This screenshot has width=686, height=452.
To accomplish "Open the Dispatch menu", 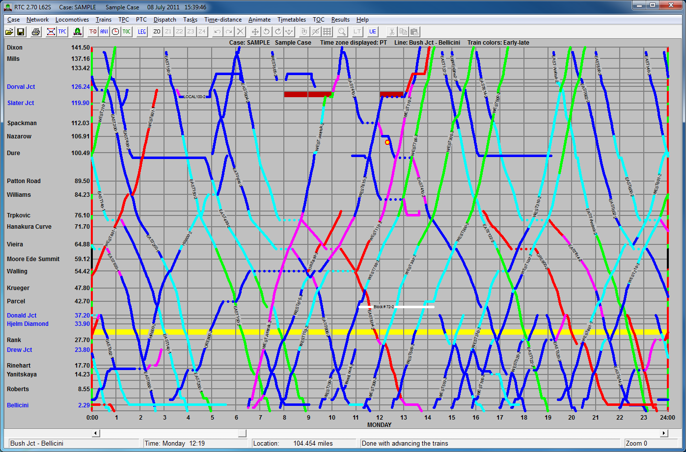I will [165, 20].
